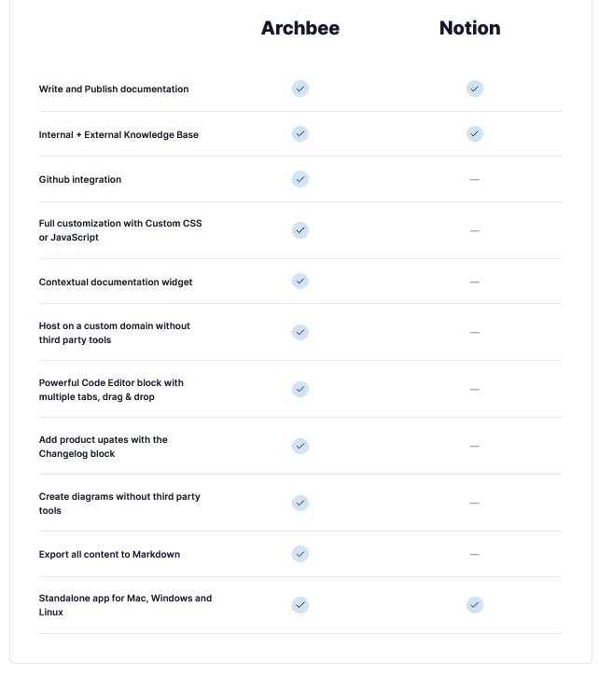Viewport: 599px width, 676px height.
Task: Click the Archbee column heading
Action: coord(300,28)
